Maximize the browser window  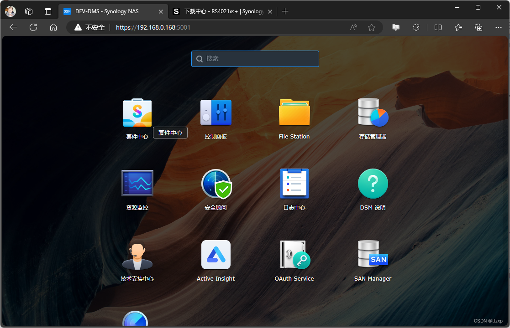[x=478, y=7]
